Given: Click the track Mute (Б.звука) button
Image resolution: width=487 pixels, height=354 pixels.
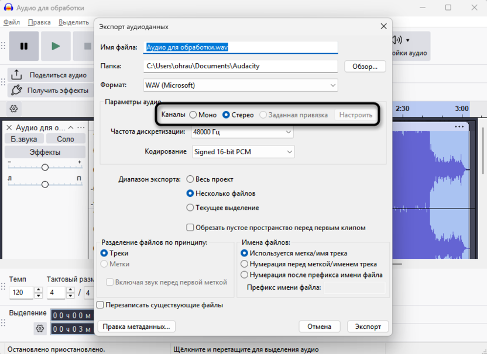Looking at the screenshot, I should pyautogui.click(x=24, y=139).
